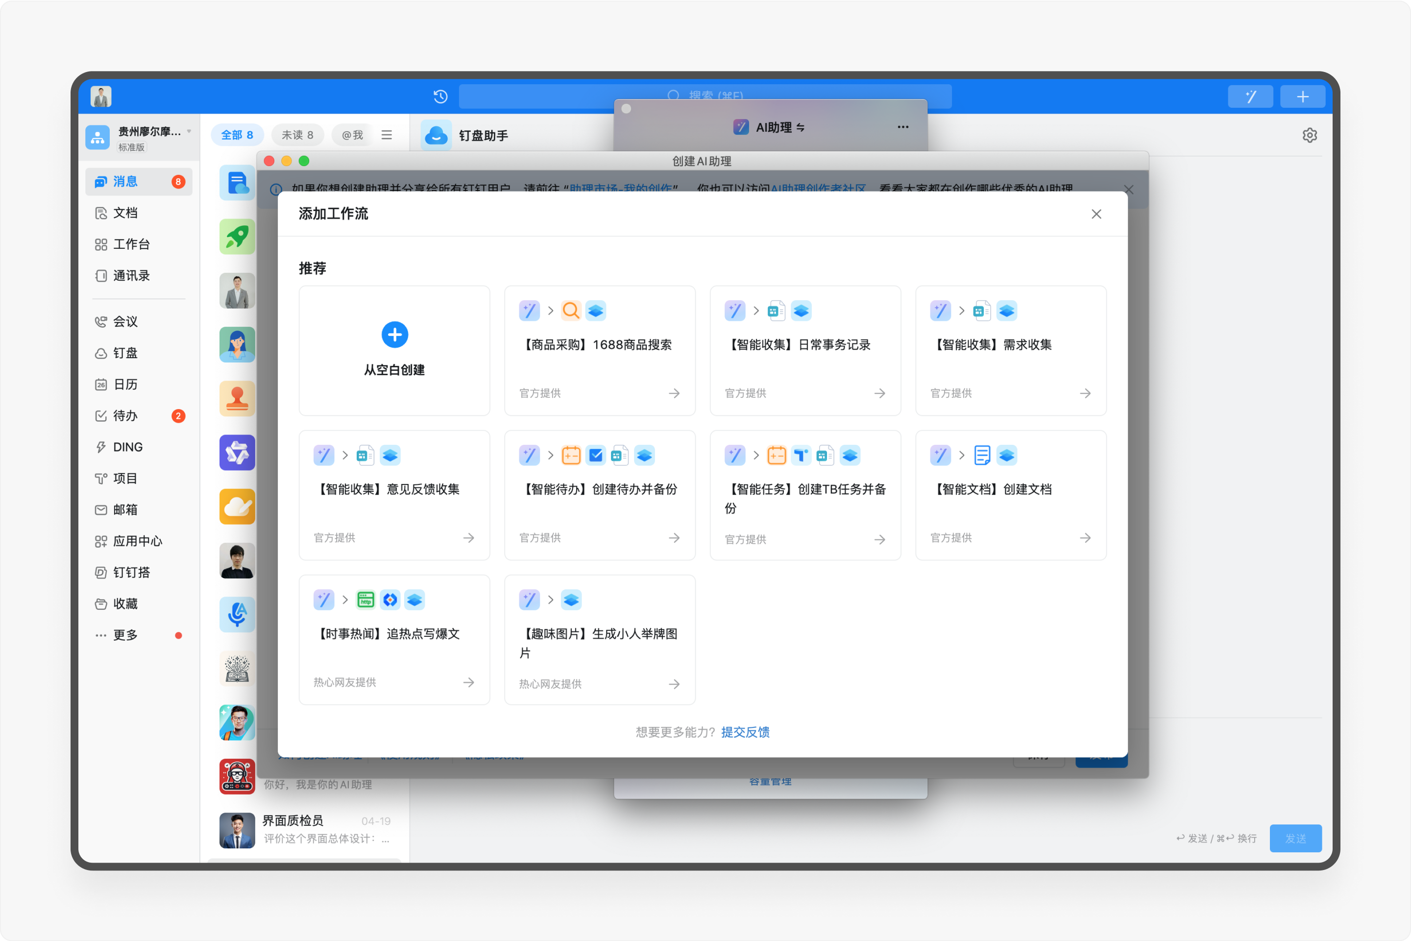Screen dimensions: 1411x941
Task: Click the search icon in 1688商品搜索 card
Action: click(x=571, y=310)
